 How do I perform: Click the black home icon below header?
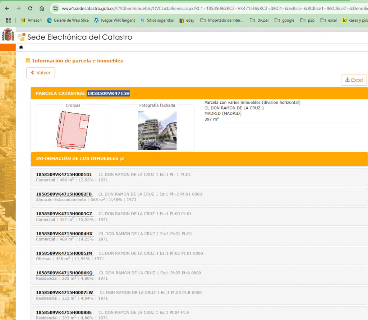pyautogui.click(x=21, y=47)
